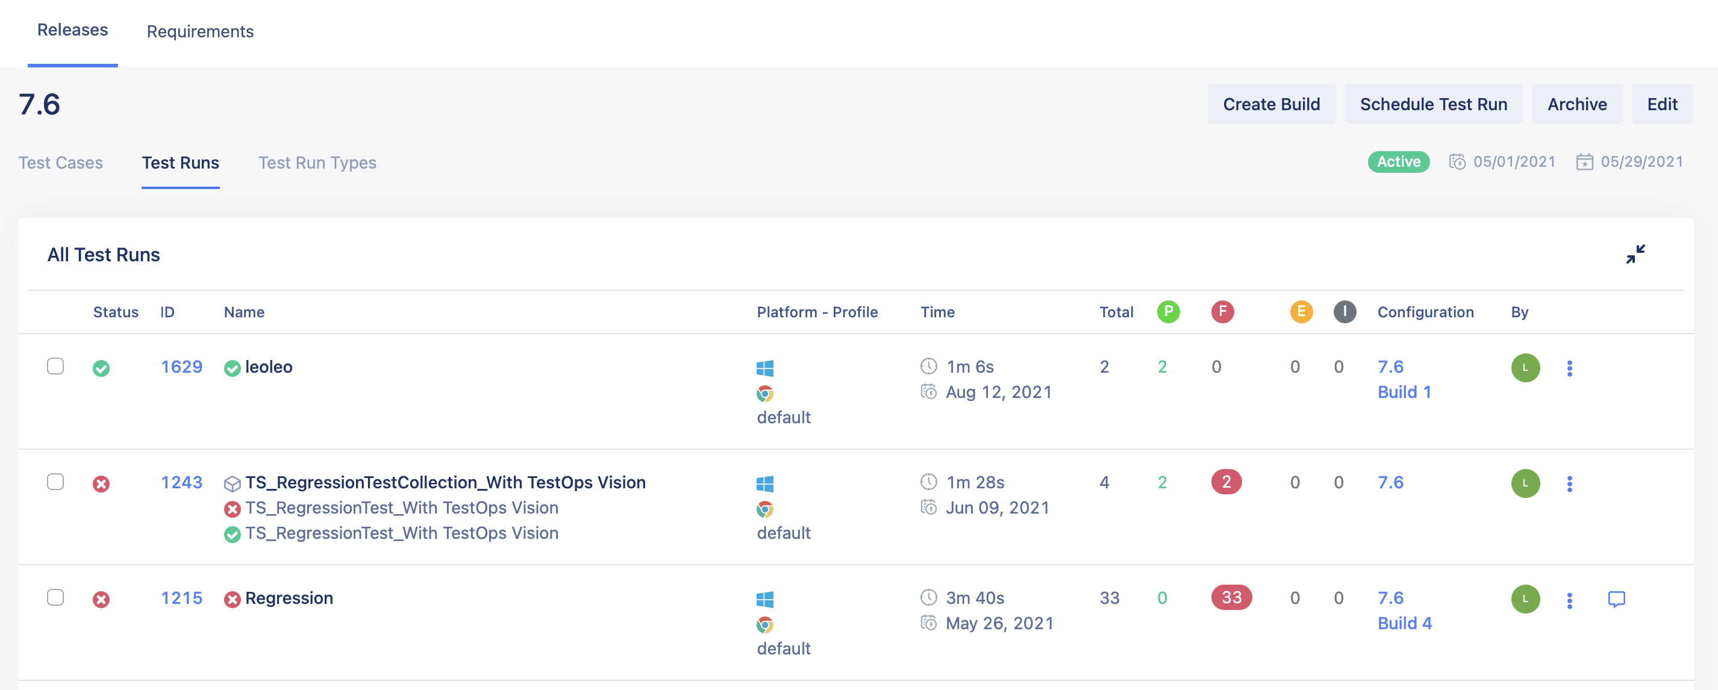Click the Chrome profile icon for leoleo run
Screen dimensions: 1718x690
765,393
